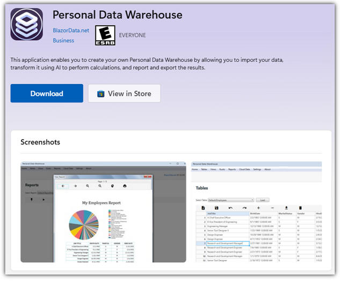
Task: Open the Reports menu in the Tables screenshot
Action: (232, 169)
